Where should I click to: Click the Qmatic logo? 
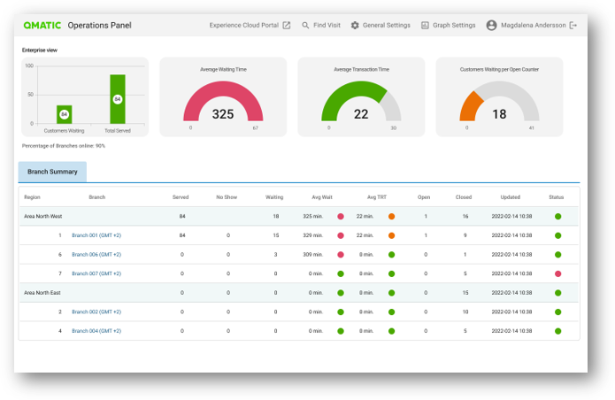tap(42, 26)
